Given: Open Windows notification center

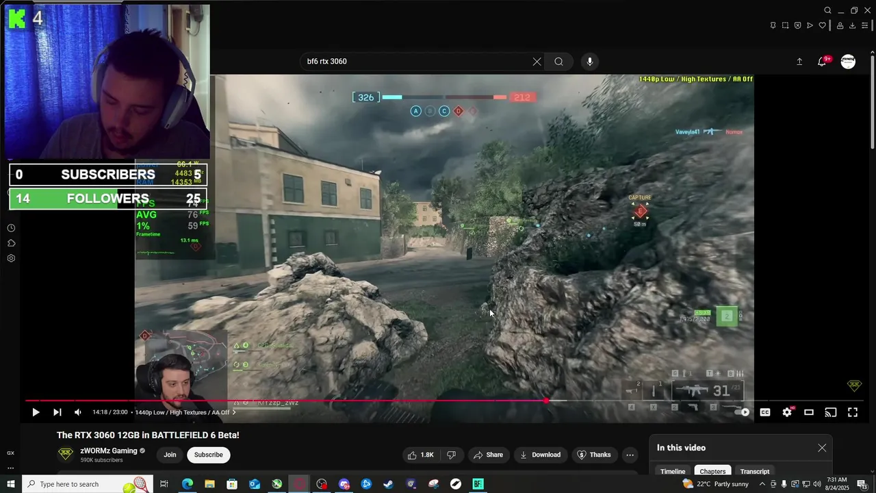Looking at the screenshot, I should pyautogui.click(x=862, y=484).
